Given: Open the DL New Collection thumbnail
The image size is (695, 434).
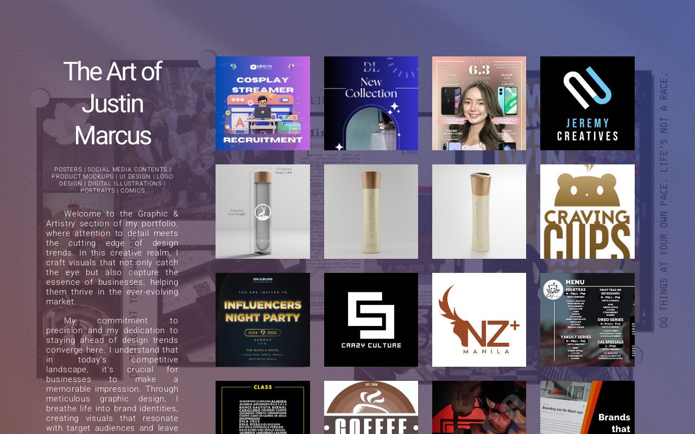Looking at the screenshot, I should pos(371,103).
